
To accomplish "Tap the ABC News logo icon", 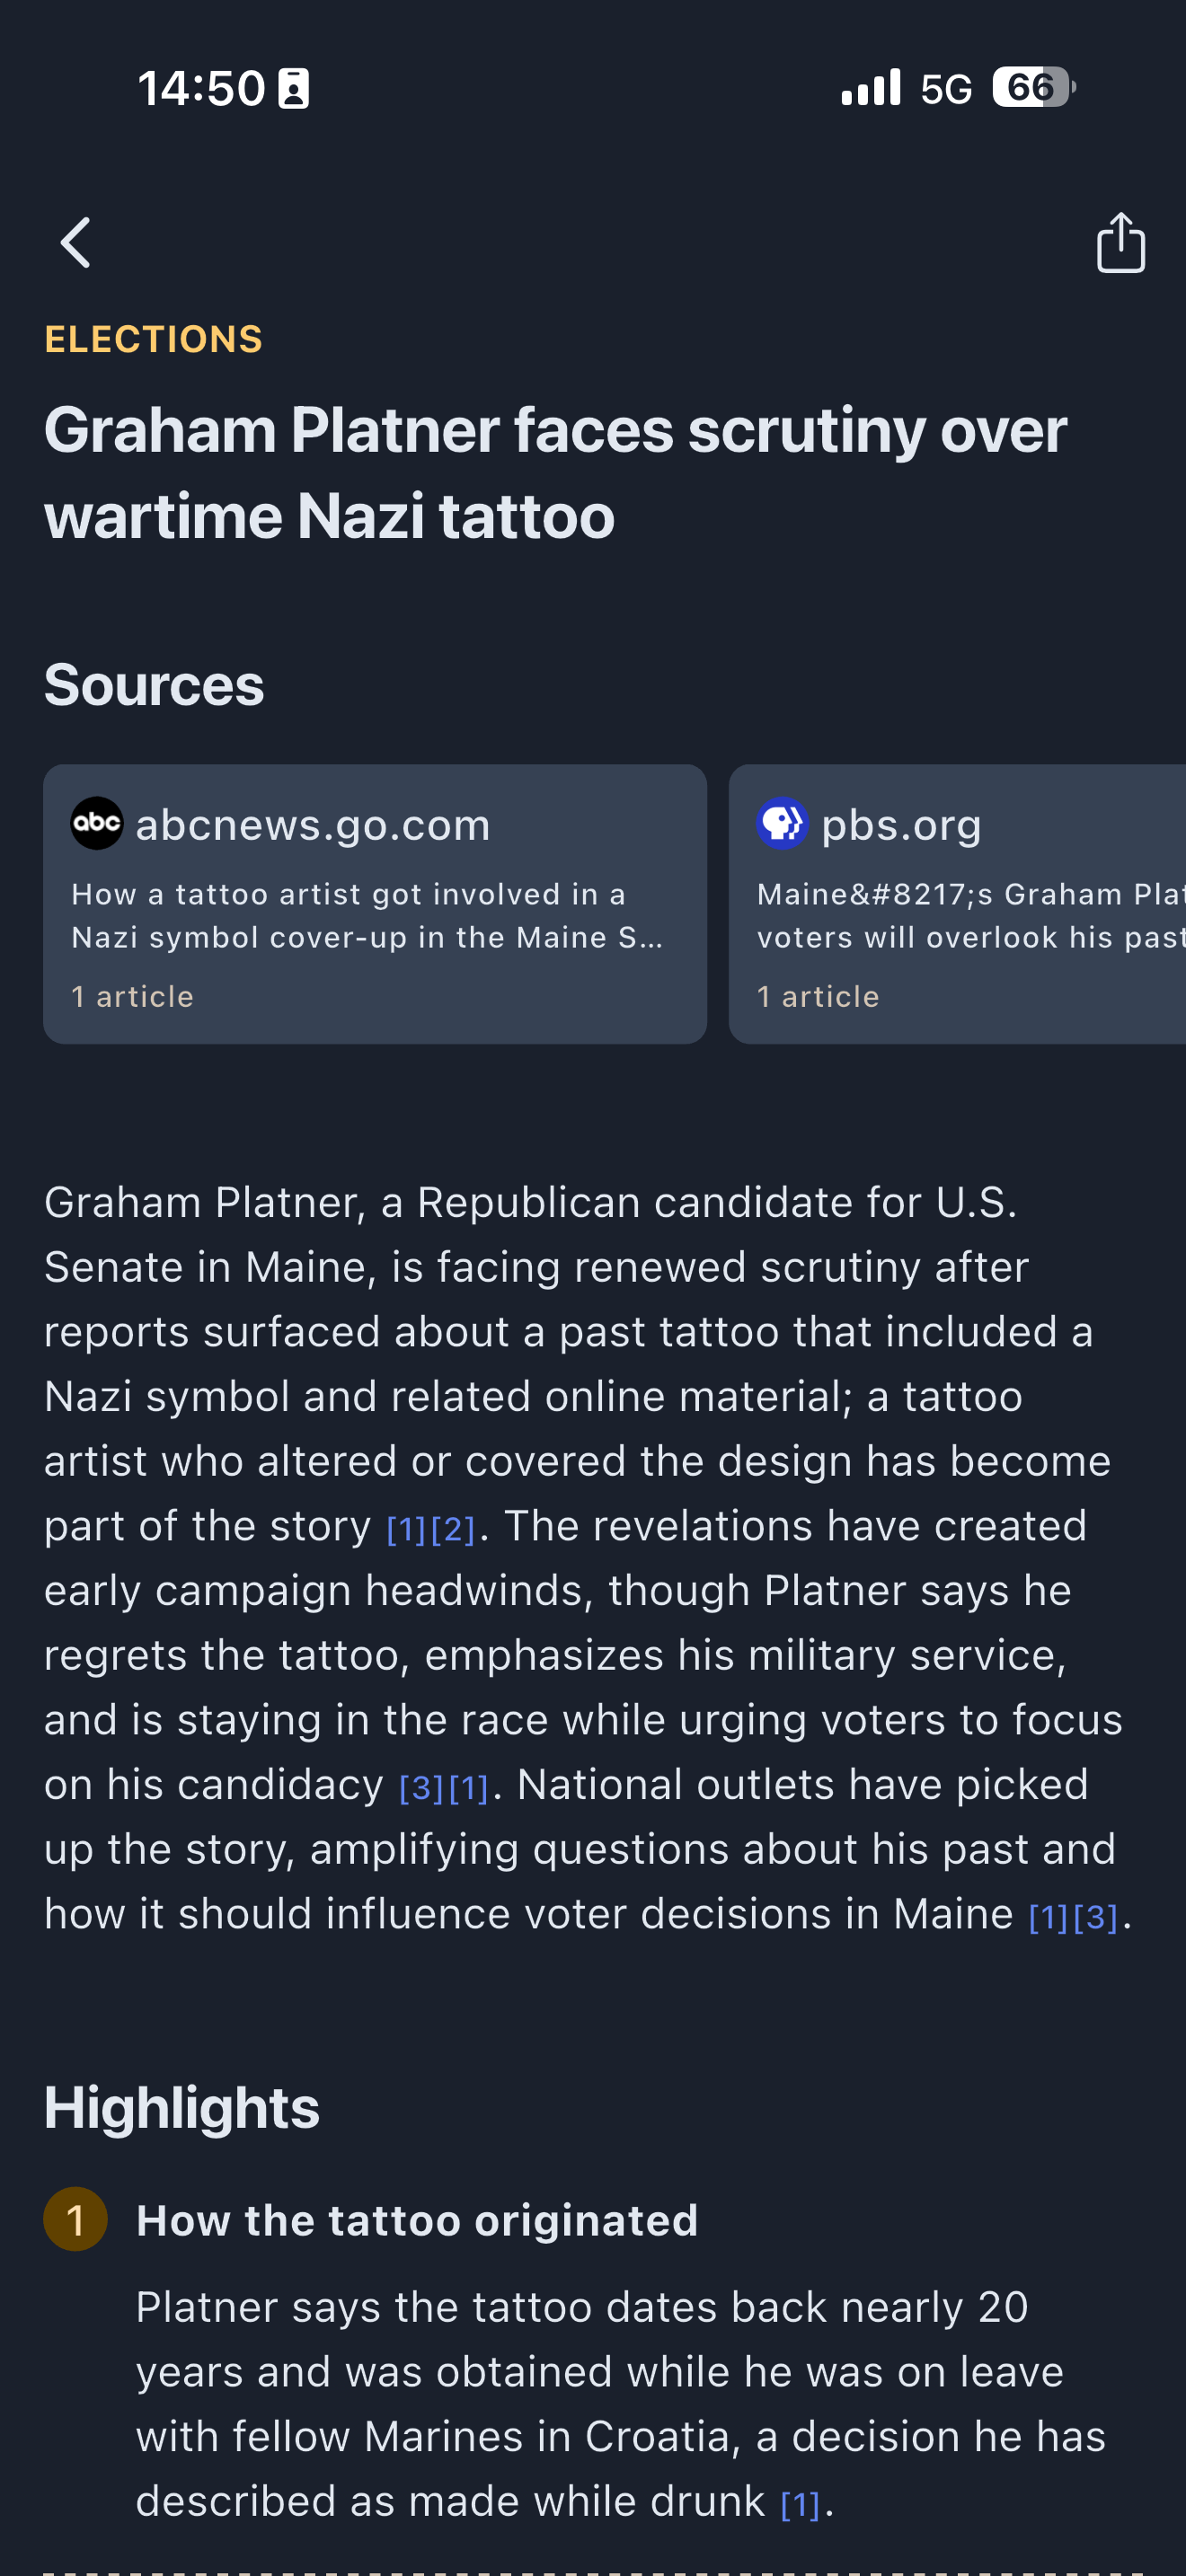I will (x=97, y=823).
